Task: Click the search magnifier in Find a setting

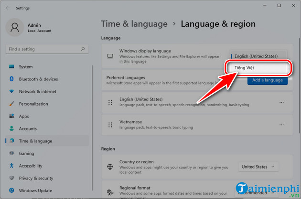Action: click(85, 49)
